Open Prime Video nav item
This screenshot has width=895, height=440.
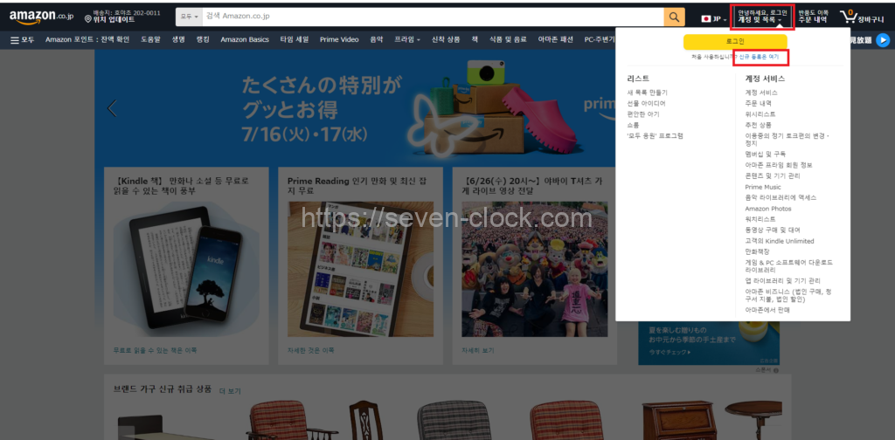pyautogui.click(x=339, y=40)
